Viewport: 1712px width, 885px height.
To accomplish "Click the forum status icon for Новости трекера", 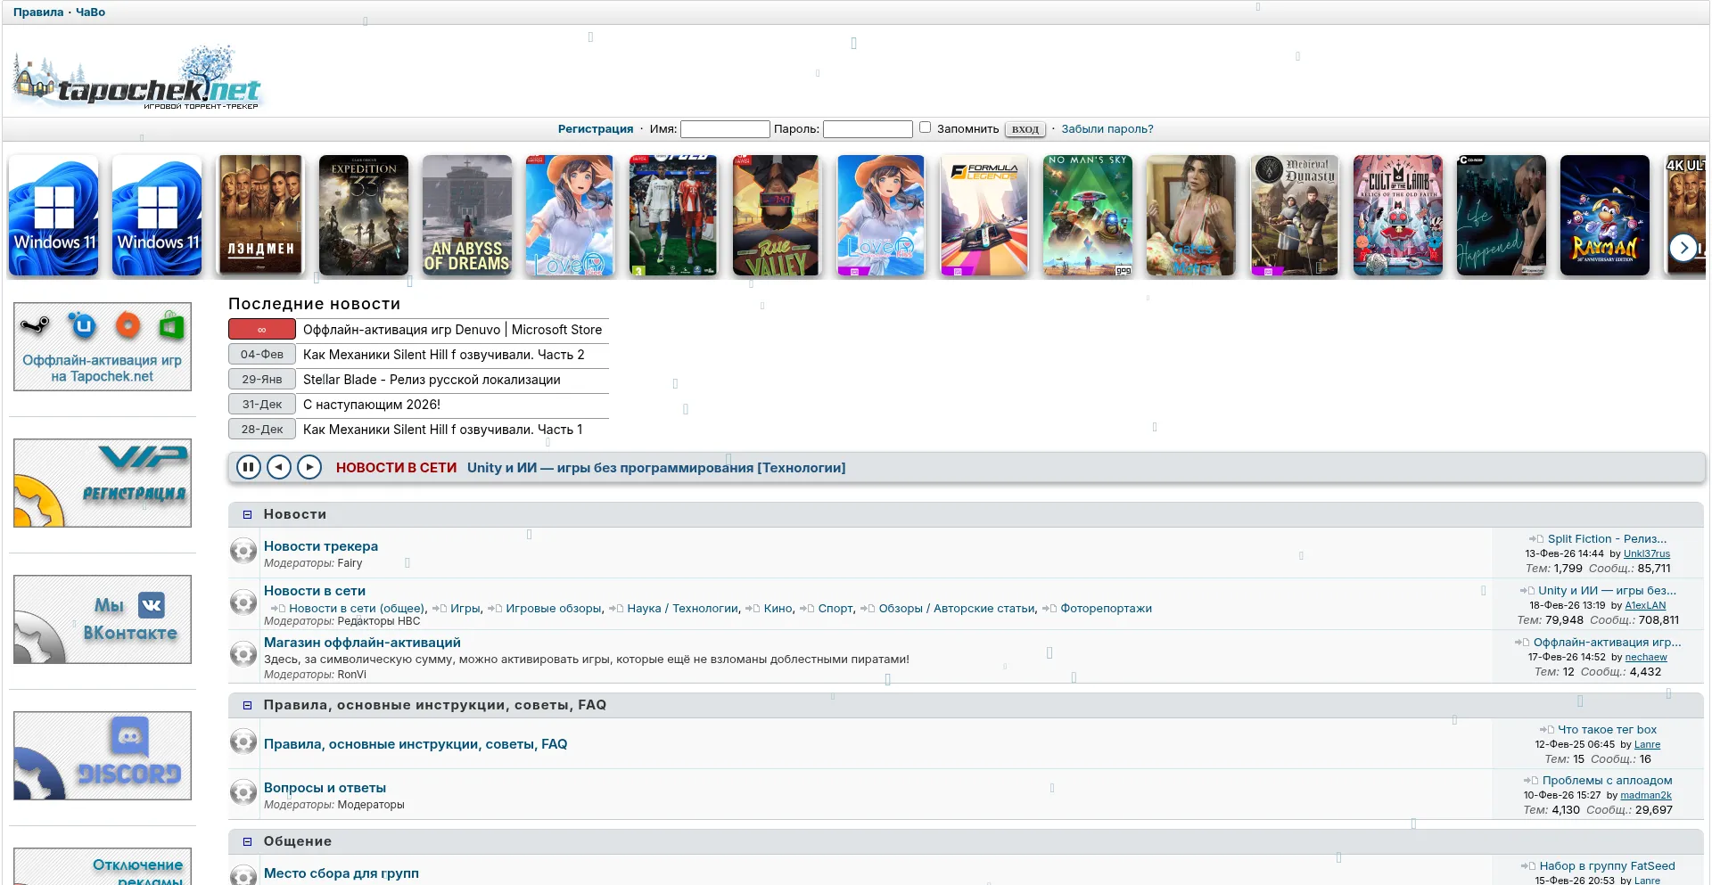I will [x=243, y=551].
